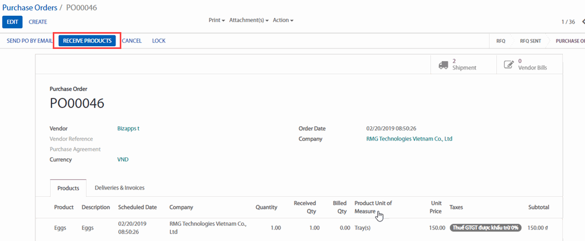Screen dimensions: 585x241
Task: Click the LOCK button
Action: [x=159, y=41]
